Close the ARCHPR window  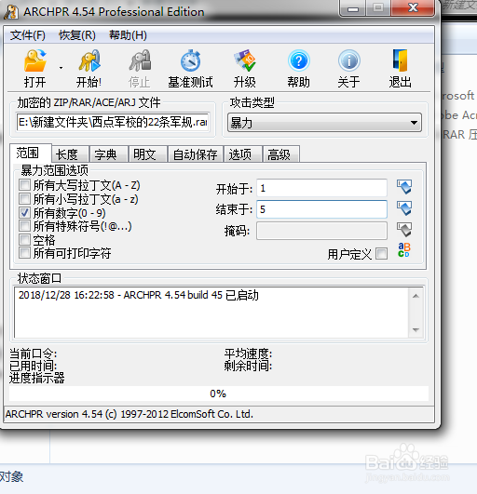(x=413, y=7)
